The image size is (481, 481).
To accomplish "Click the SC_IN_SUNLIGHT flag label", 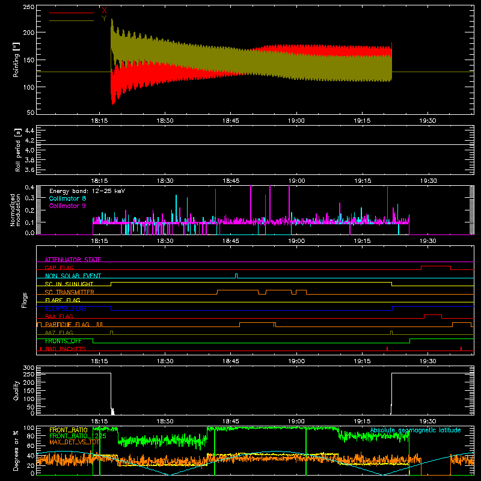I will point(69,284).
